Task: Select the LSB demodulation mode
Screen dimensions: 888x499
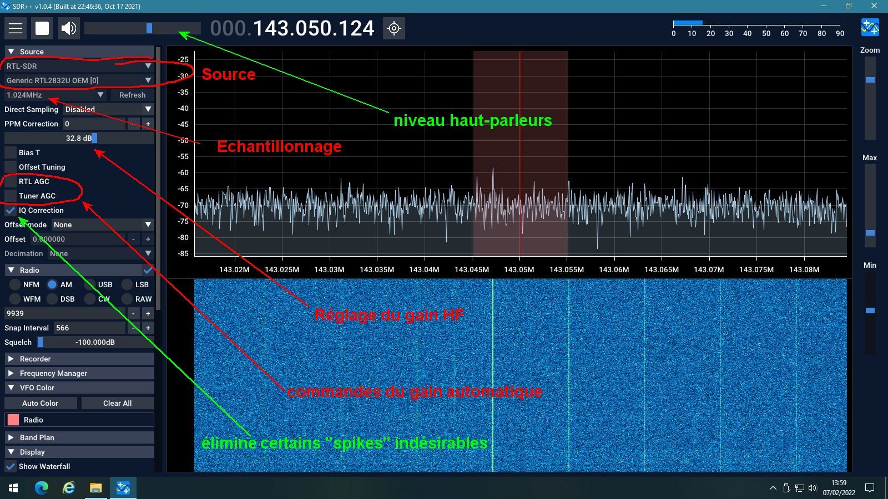Action: click(127, 284)
